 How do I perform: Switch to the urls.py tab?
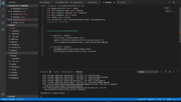point(122,2)
